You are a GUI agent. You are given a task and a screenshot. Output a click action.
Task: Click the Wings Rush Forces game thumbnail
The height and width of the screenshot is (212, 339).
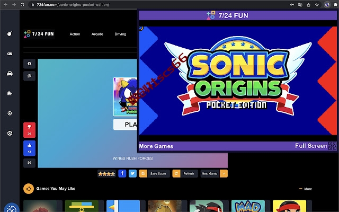[125, 96]
